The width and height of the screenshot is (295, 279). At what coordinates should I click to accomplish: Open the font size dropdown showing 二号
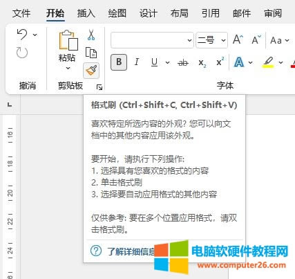coord(211,40)
